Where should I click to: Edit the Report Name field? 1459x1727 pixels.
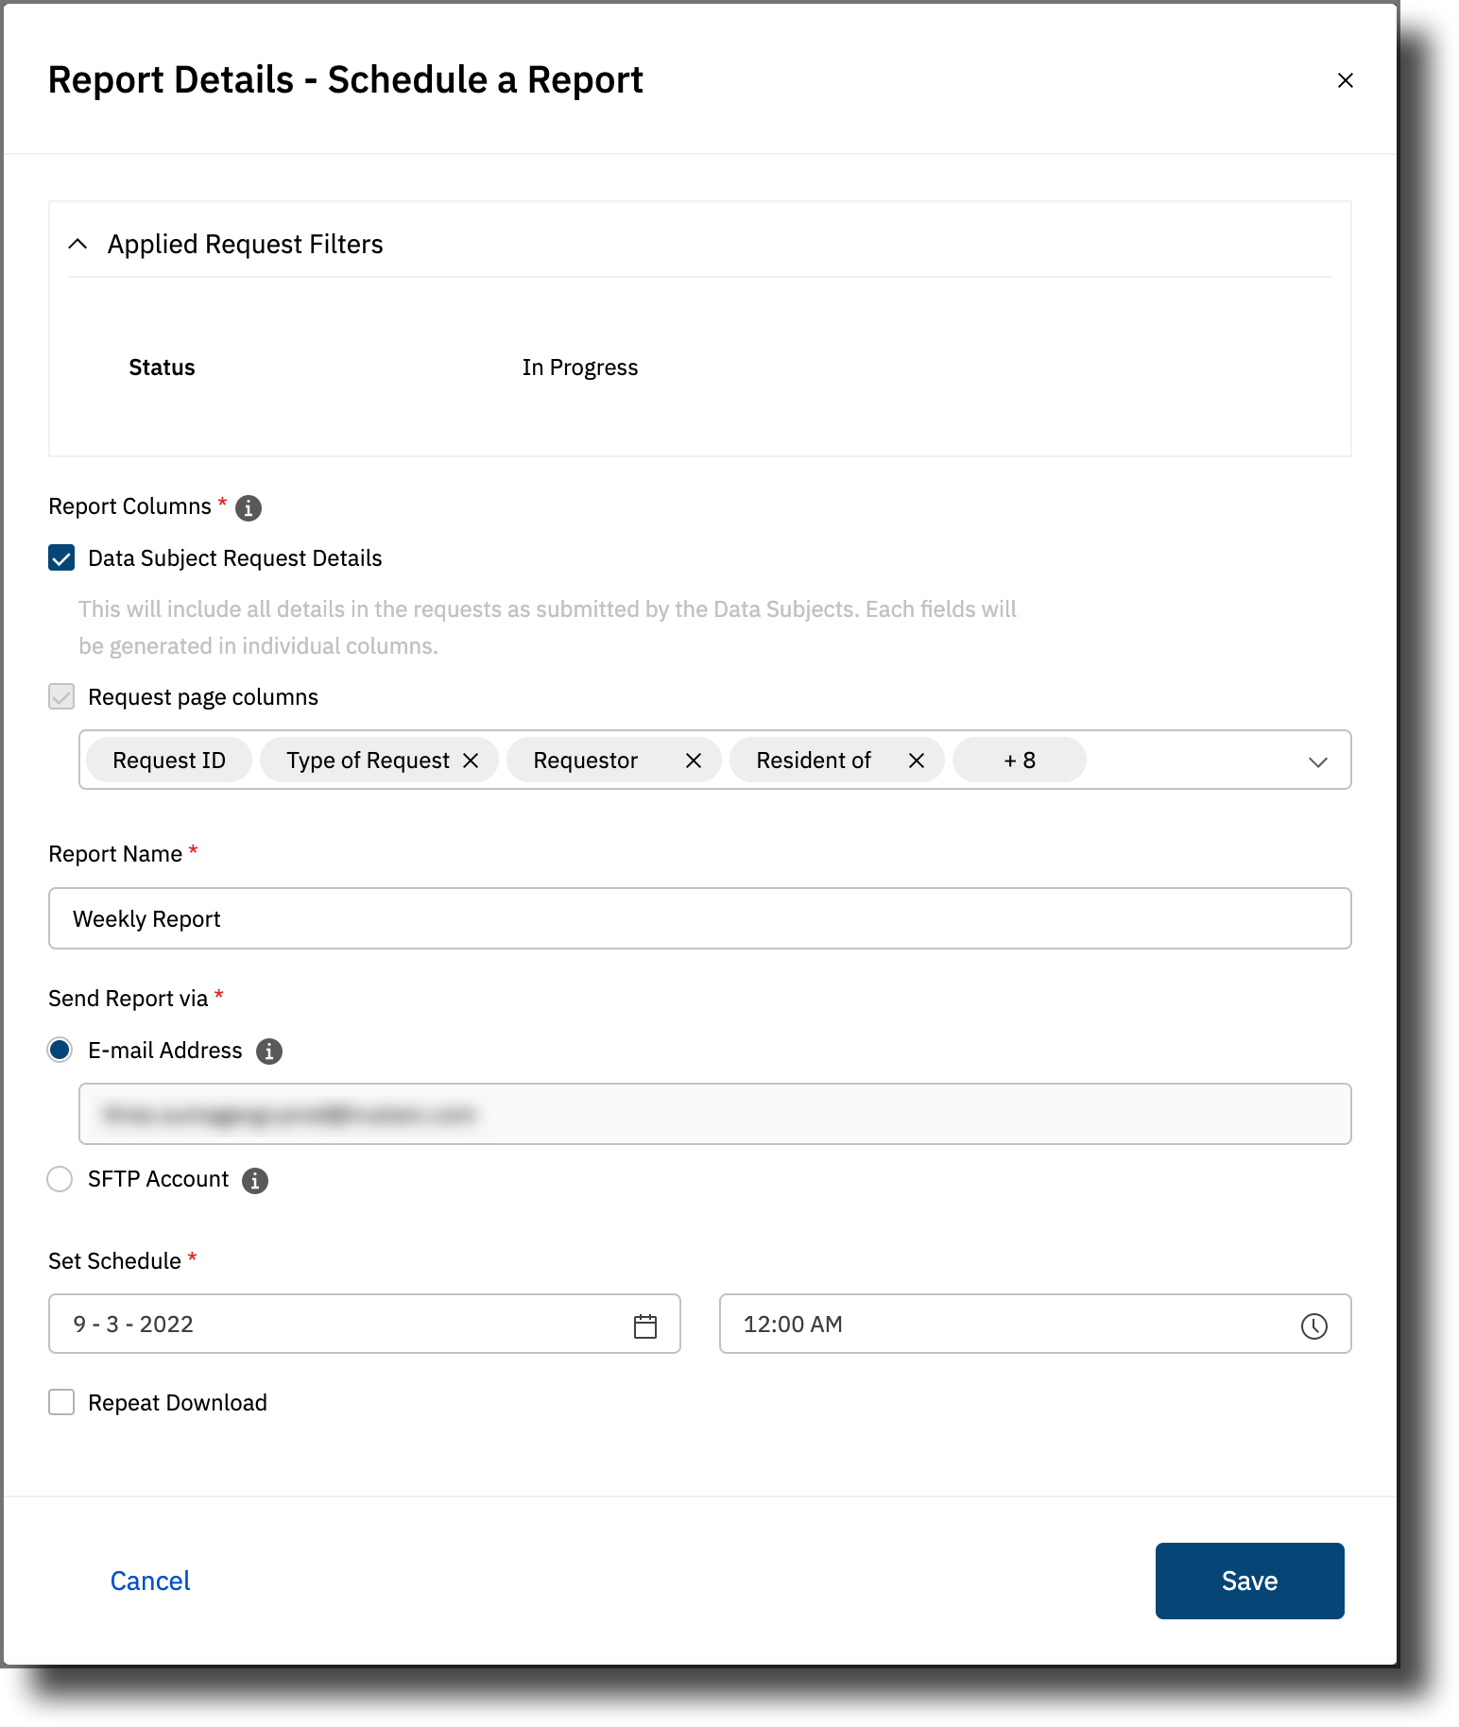pyautogui.click(x=700, y=918)
